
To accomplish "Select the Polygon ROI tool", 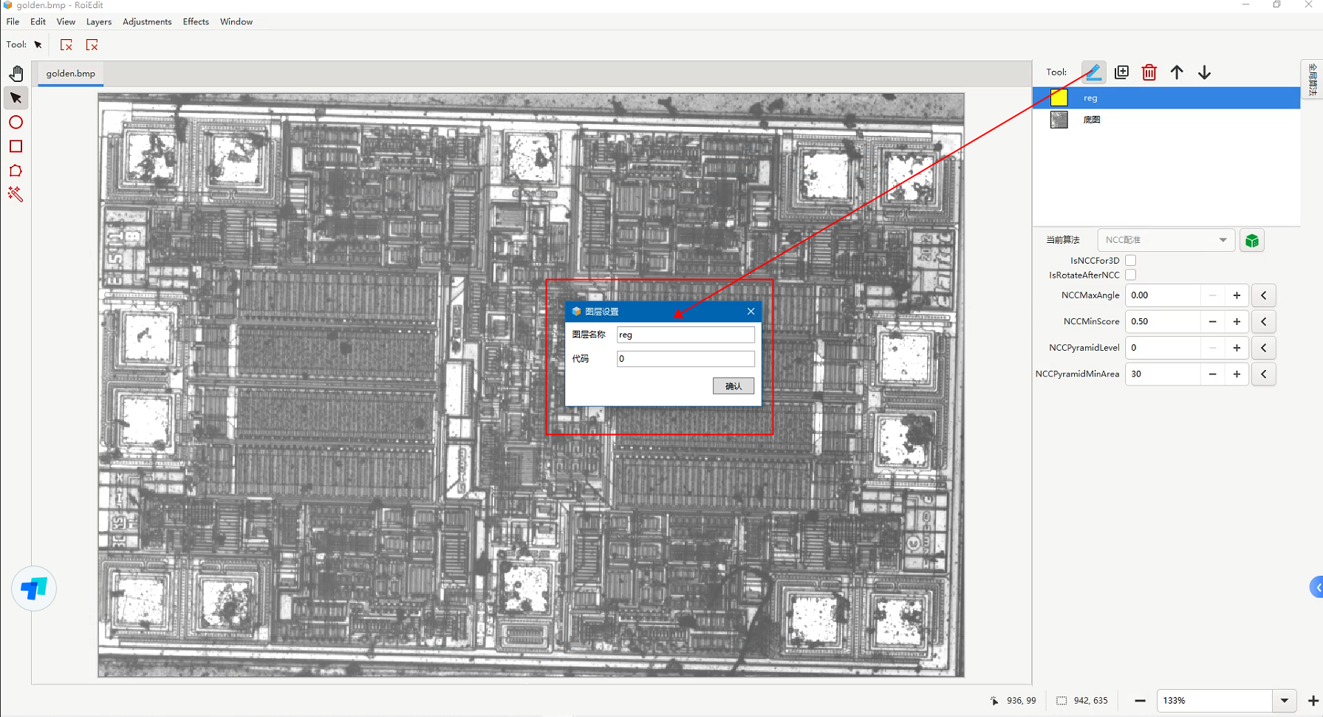I will (16, 171).
